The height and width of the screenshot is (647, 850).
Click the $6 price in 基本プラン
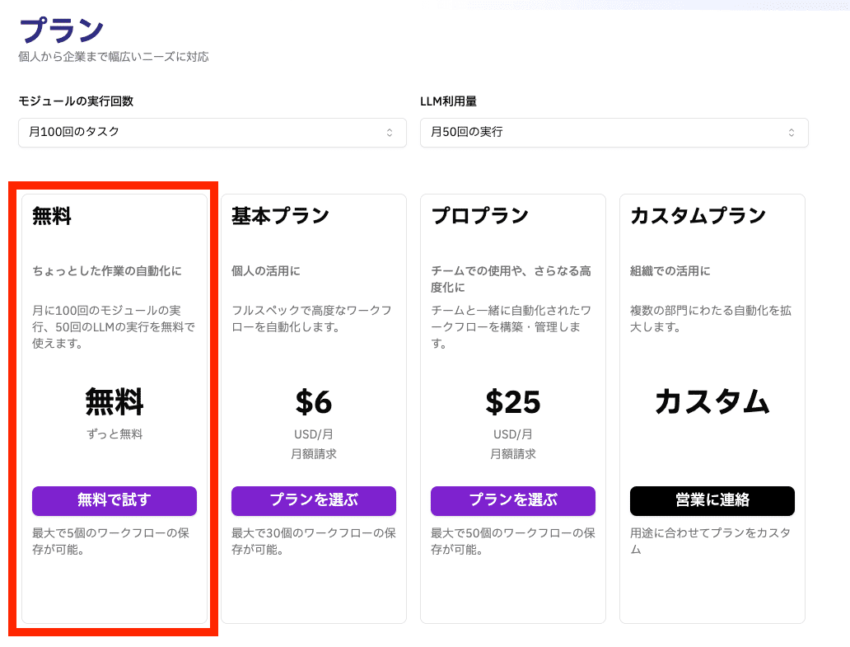pos(314,402)
